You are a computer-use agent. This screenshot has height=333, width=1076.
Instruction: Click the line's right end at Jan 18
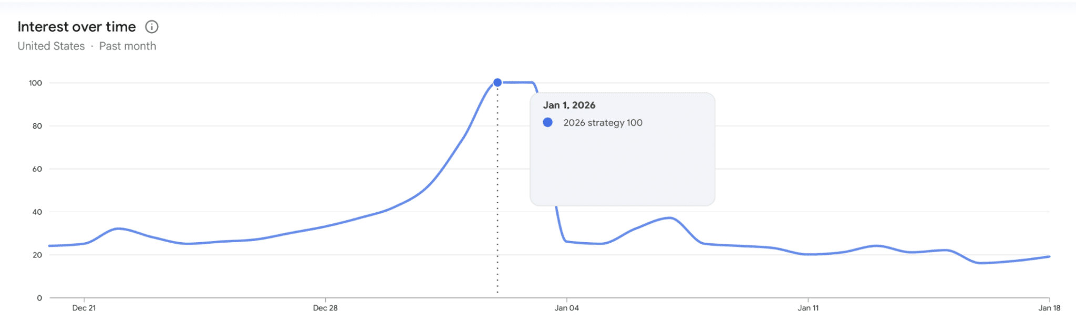1049,257
